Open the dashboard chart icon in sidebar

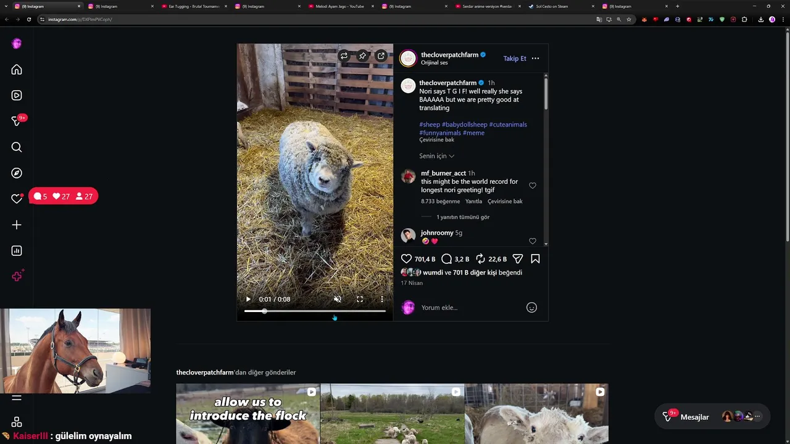(17, 251)
